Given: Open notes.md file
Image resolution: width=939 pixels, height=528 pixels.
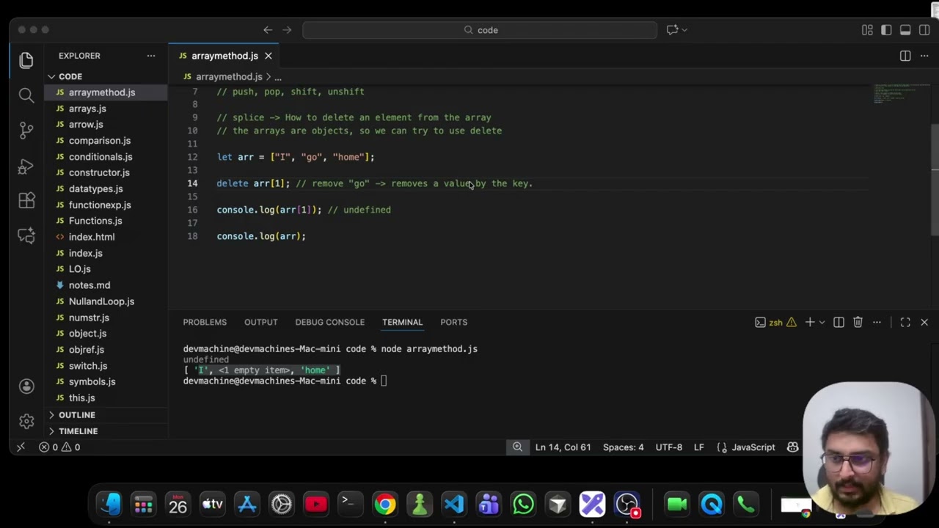Looking at the screenshot, I should [89, 285].
